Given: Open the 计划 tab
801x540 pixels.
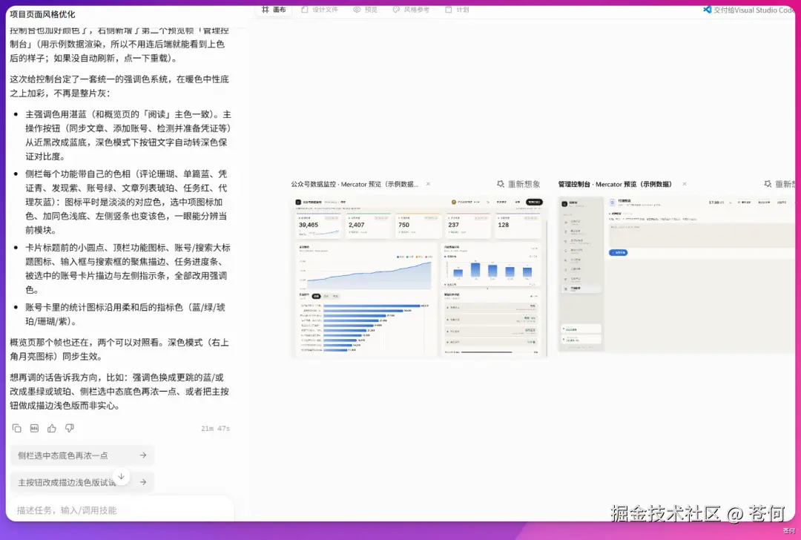Looking at the screenshot, I should 457,10.
